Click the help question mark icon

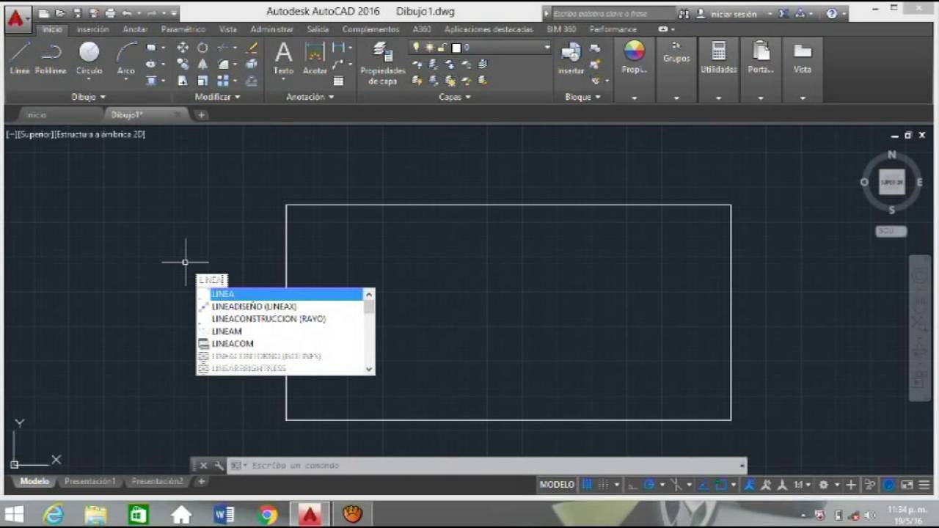tap(831, 13)
